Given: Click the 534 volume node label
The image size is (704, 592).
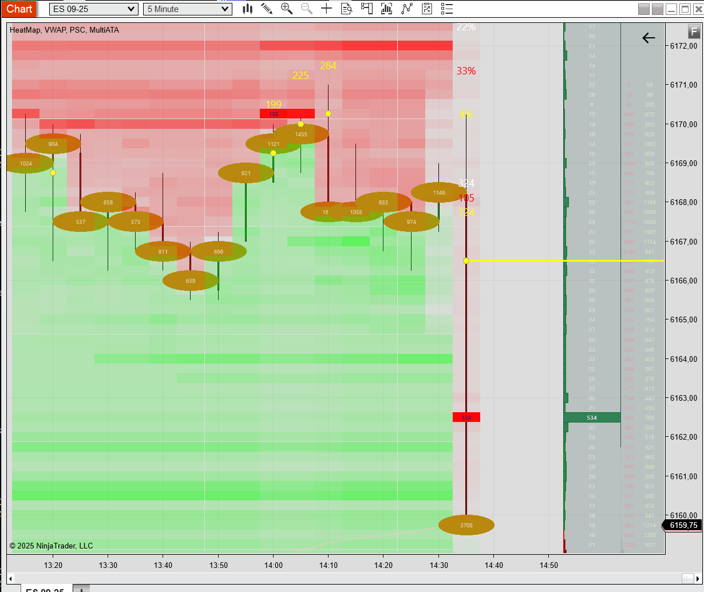Looking at the screenshot, I should point(467,417).
